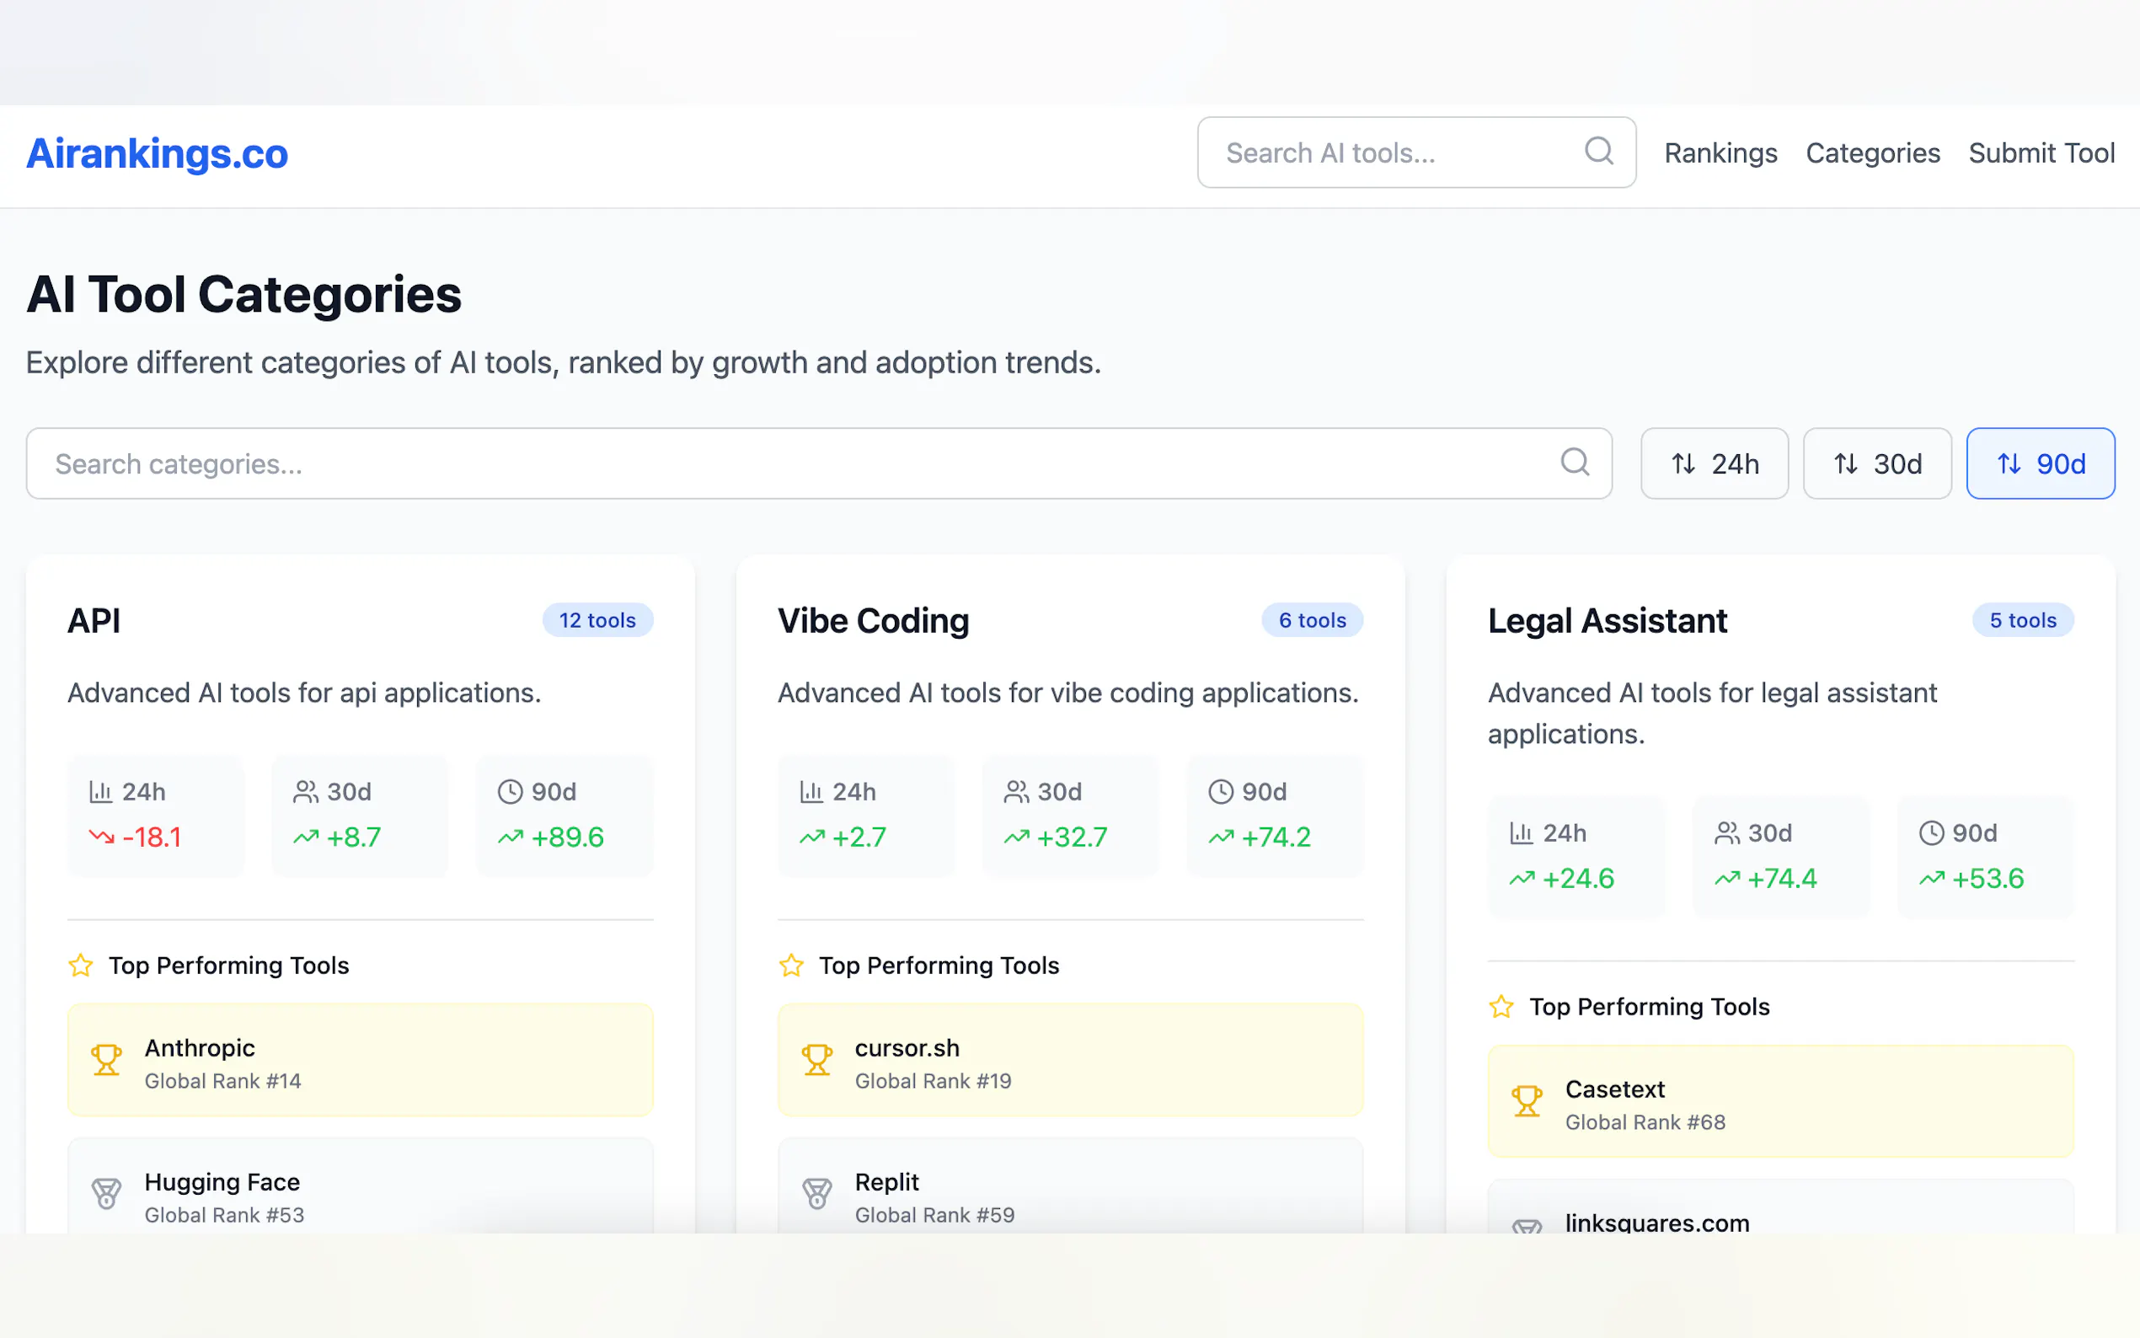This screenshot has height=1338, width=2140.
Task: Toggle sorting by 30d growth
Action: tap(1876, 463)
